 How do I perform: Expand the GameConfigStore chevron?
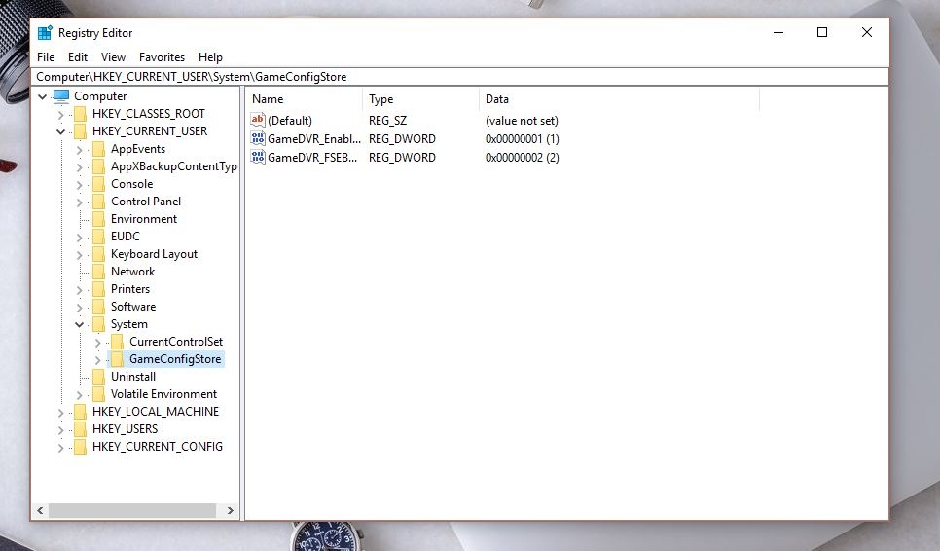point(97,360)
